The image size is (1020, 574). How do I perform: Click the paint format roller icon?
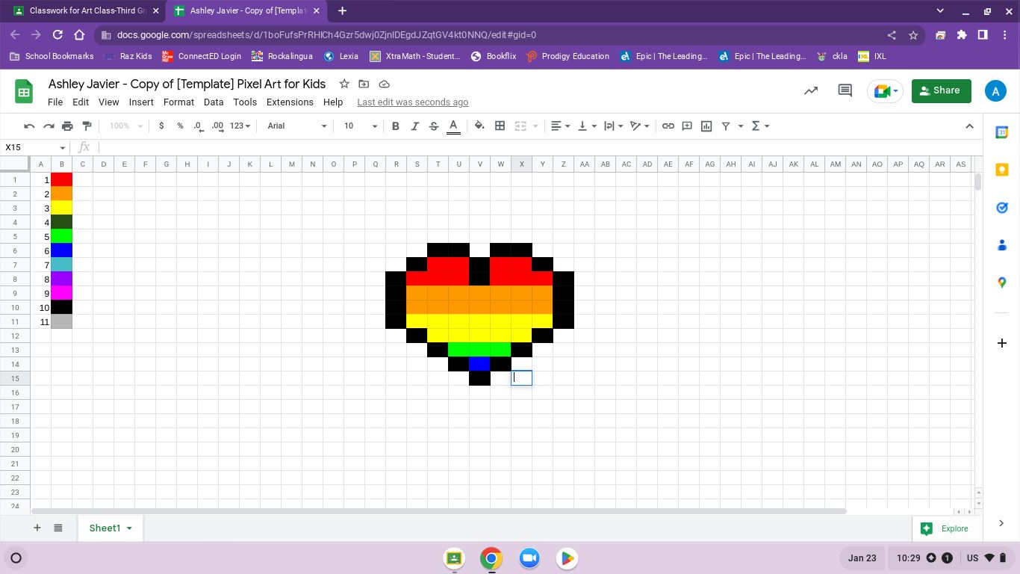87,126
